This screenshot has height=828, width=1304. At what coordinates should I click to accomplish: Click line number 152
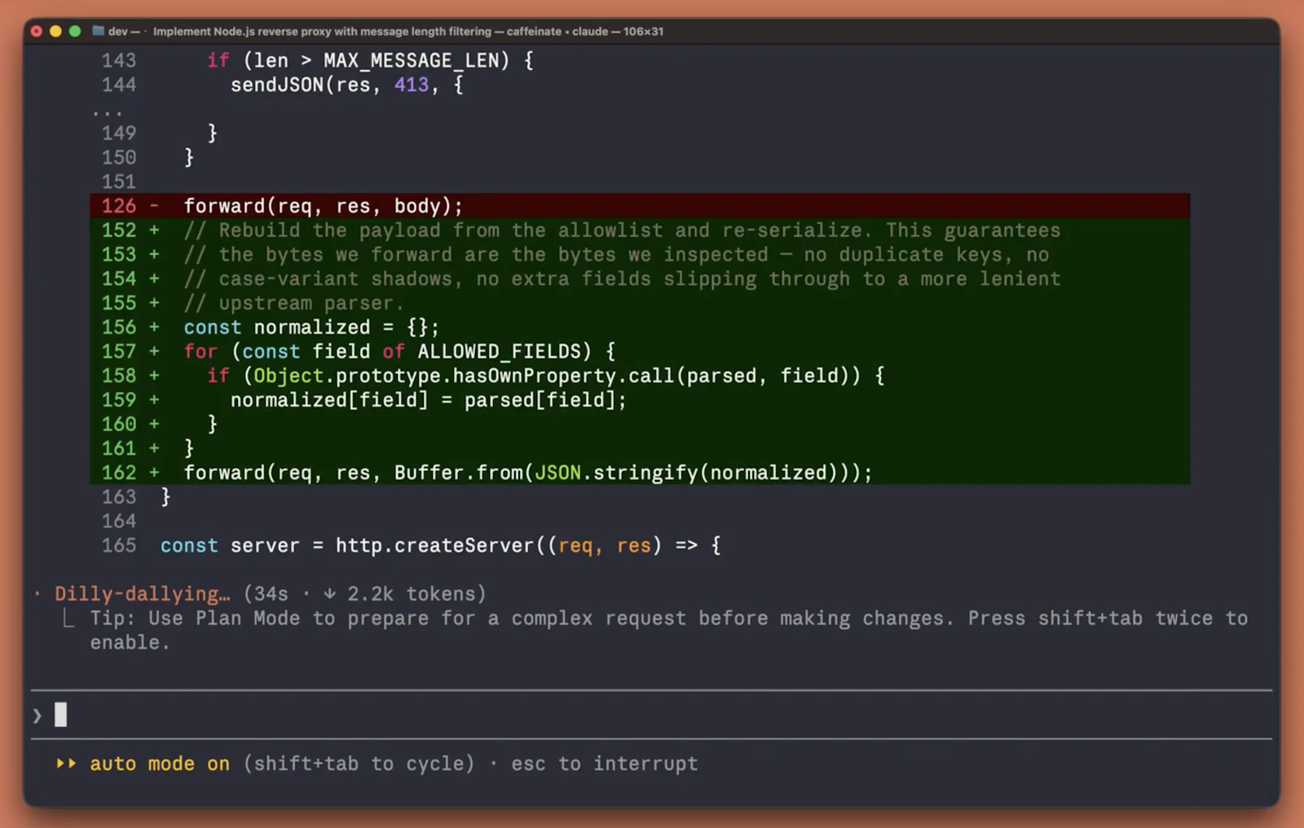coord(119,231)
